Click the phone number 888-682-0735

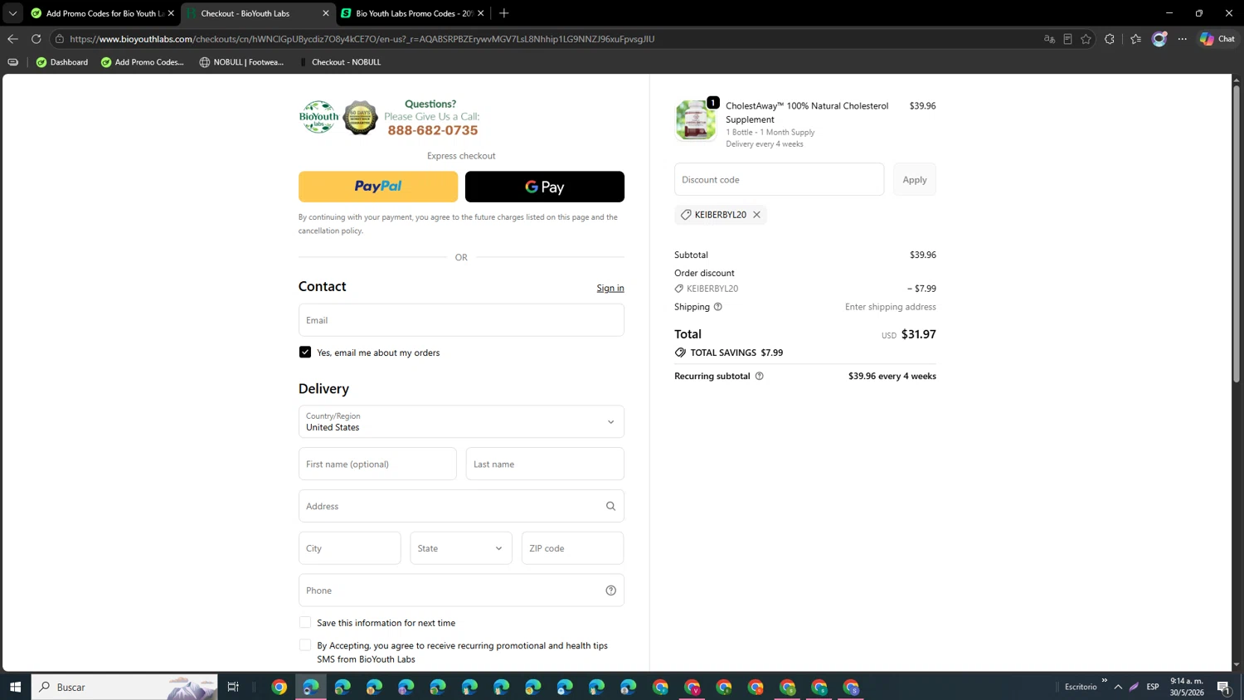pos(433,130)
